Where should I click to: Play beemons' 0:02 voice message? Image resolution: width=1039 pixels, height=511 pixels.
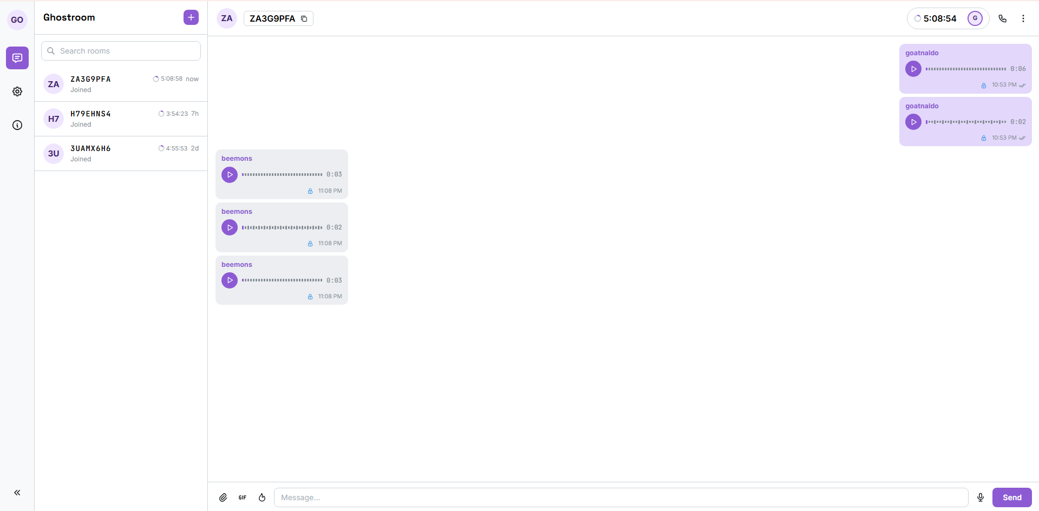point(230,227)
